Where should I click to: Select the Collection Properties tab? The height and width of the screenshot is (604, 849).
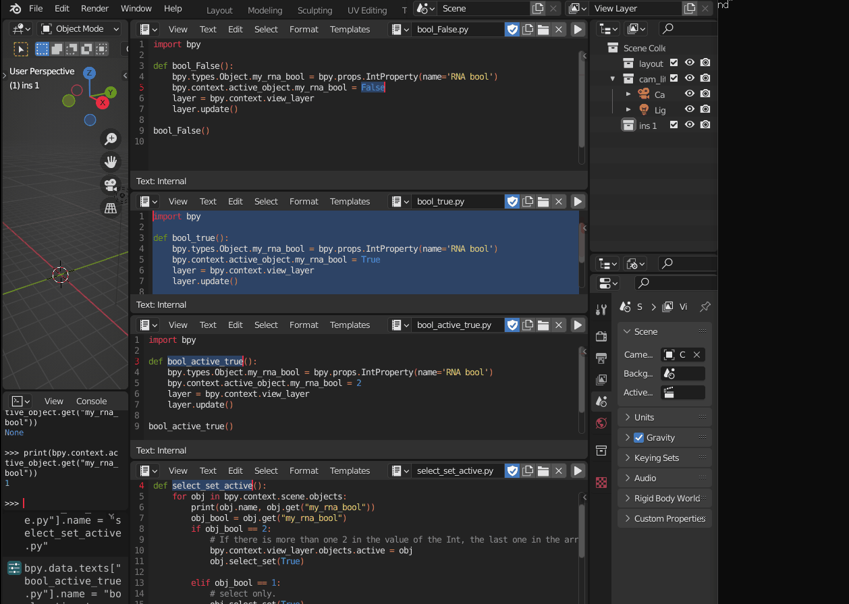[601, 450]
